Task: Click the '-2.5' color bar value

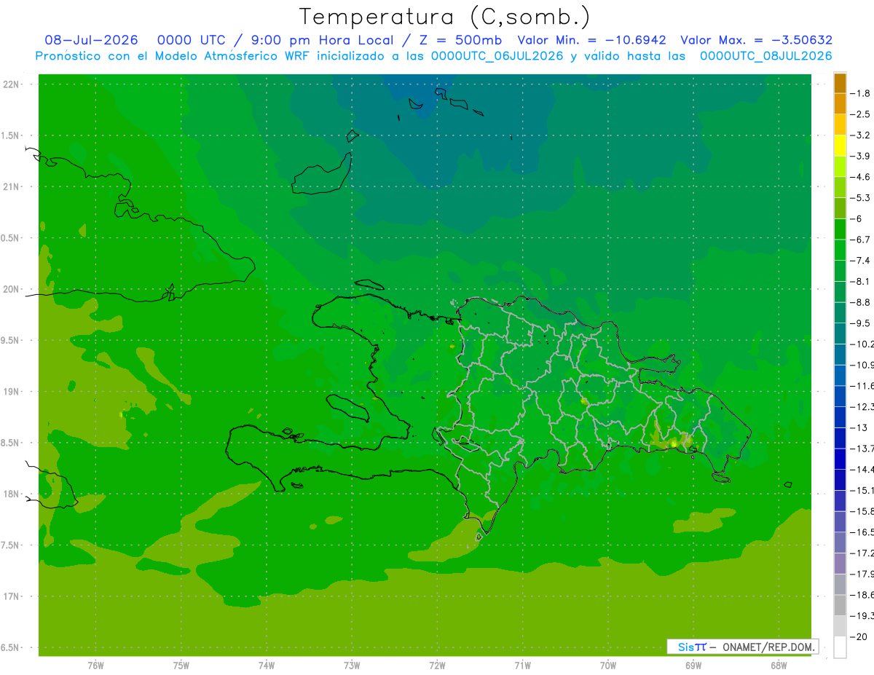Action: [860, 114]
